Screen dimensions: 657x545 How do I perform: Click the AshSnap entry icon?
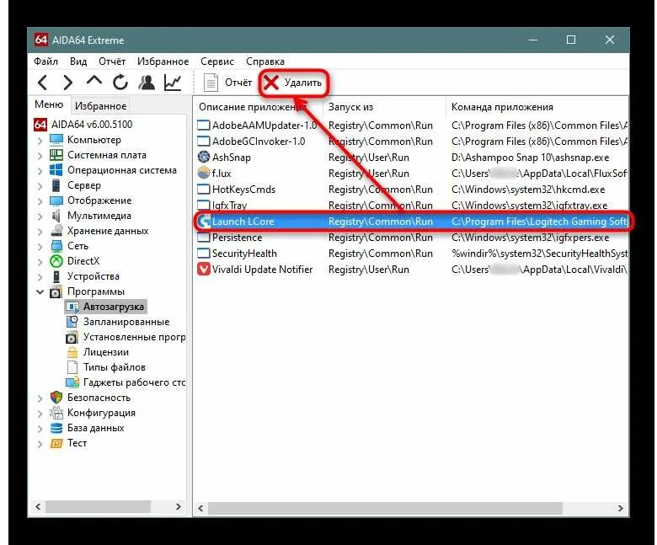[204, 157]
